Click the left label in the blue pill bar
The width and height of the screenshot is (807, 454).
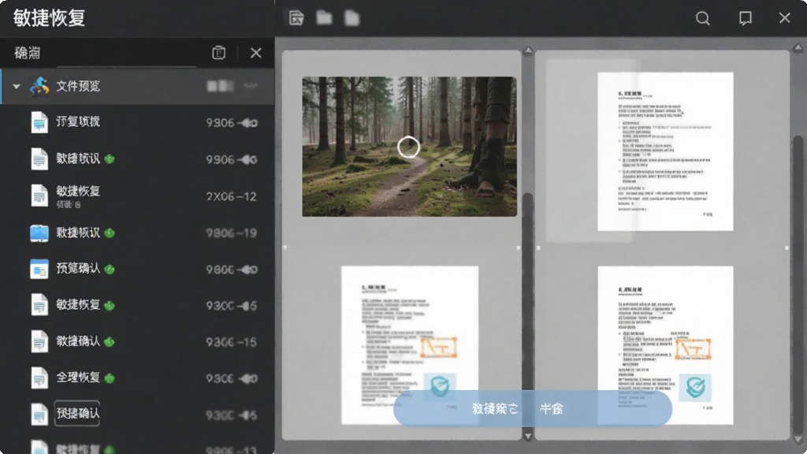(x=495, y=409)
